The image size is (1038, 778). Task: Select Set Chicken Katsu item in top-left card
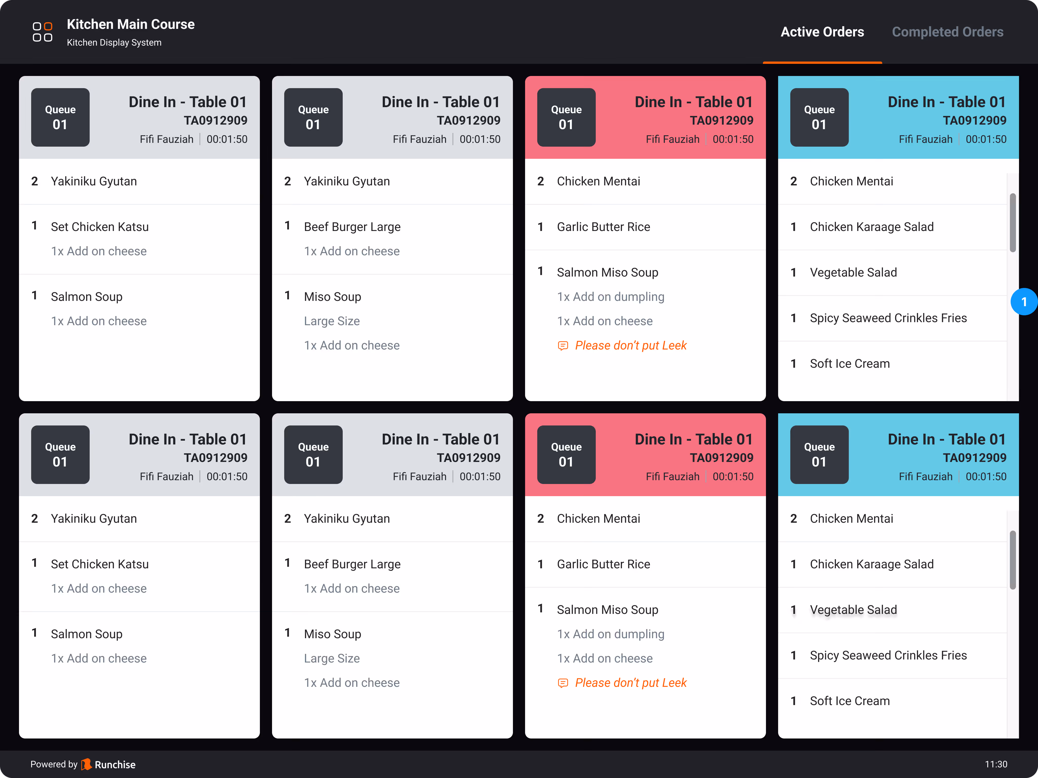pyautogui.click(x=100, y=227)
